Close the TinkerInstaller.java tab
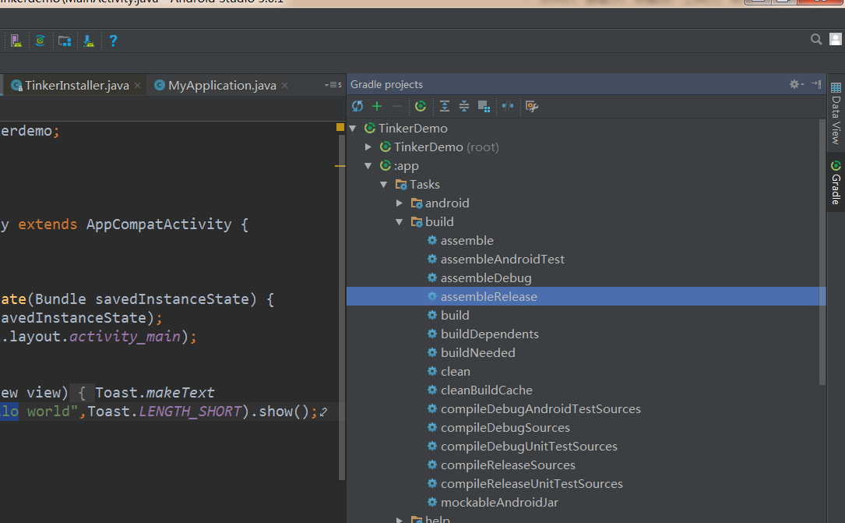The height and width of the screenshot is (523, 845). pyautogui.click(x=137, y=85)
